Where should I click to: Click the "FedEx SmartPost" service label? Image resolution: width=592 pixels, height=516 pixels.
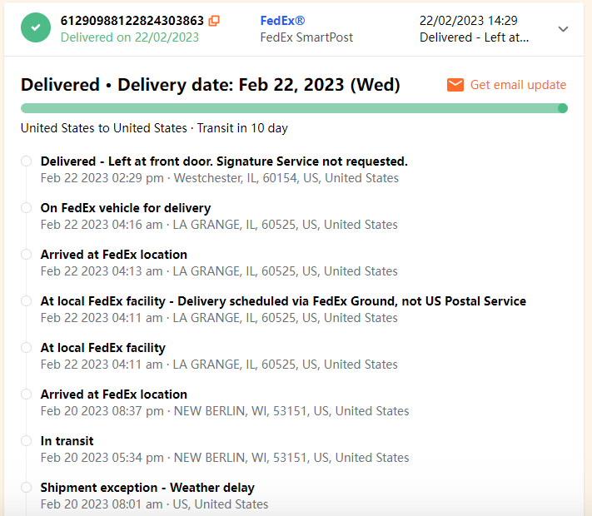[x=306, y=37]
